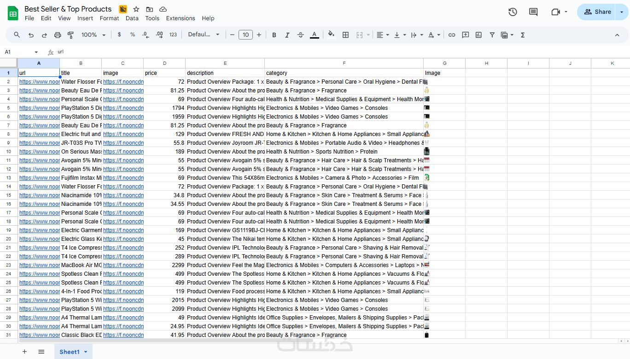Open the text color picker

(314, 35)
